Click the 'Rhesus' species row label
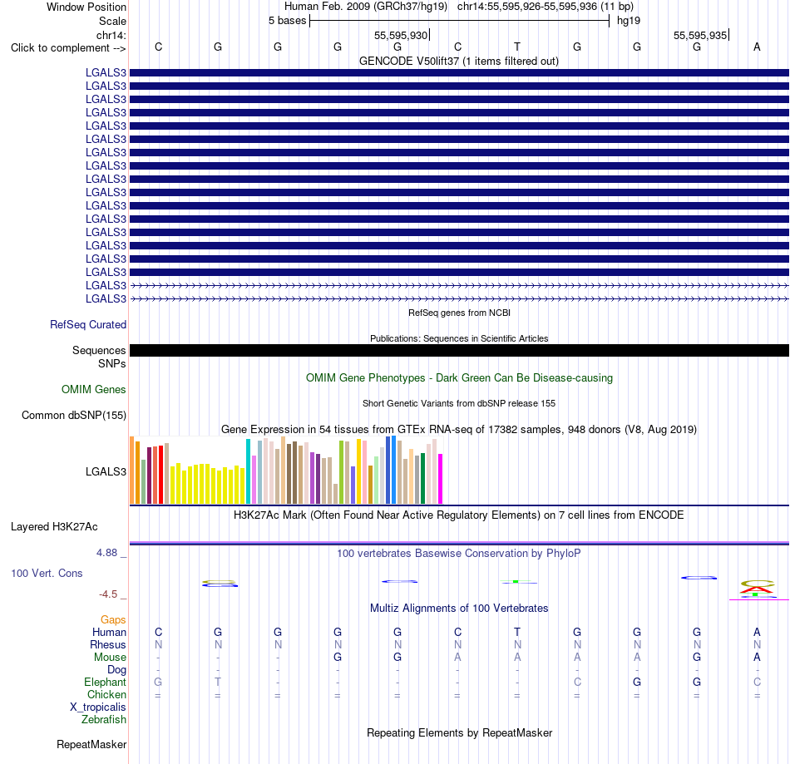Viewport: 790px width, 764px height. tap(108, 645)
